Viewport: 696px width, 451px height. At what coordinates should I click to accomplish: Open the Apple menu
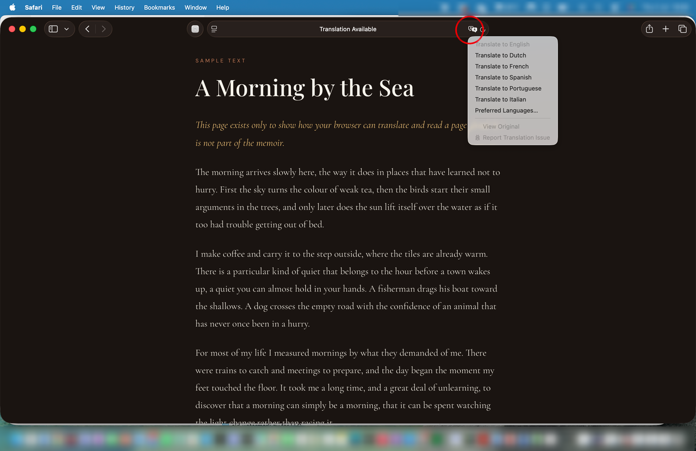coord(13,8)
